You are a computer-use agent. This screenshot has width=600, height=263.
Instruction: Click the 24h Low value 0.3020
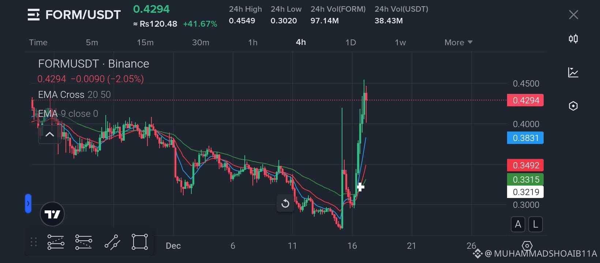284,21
